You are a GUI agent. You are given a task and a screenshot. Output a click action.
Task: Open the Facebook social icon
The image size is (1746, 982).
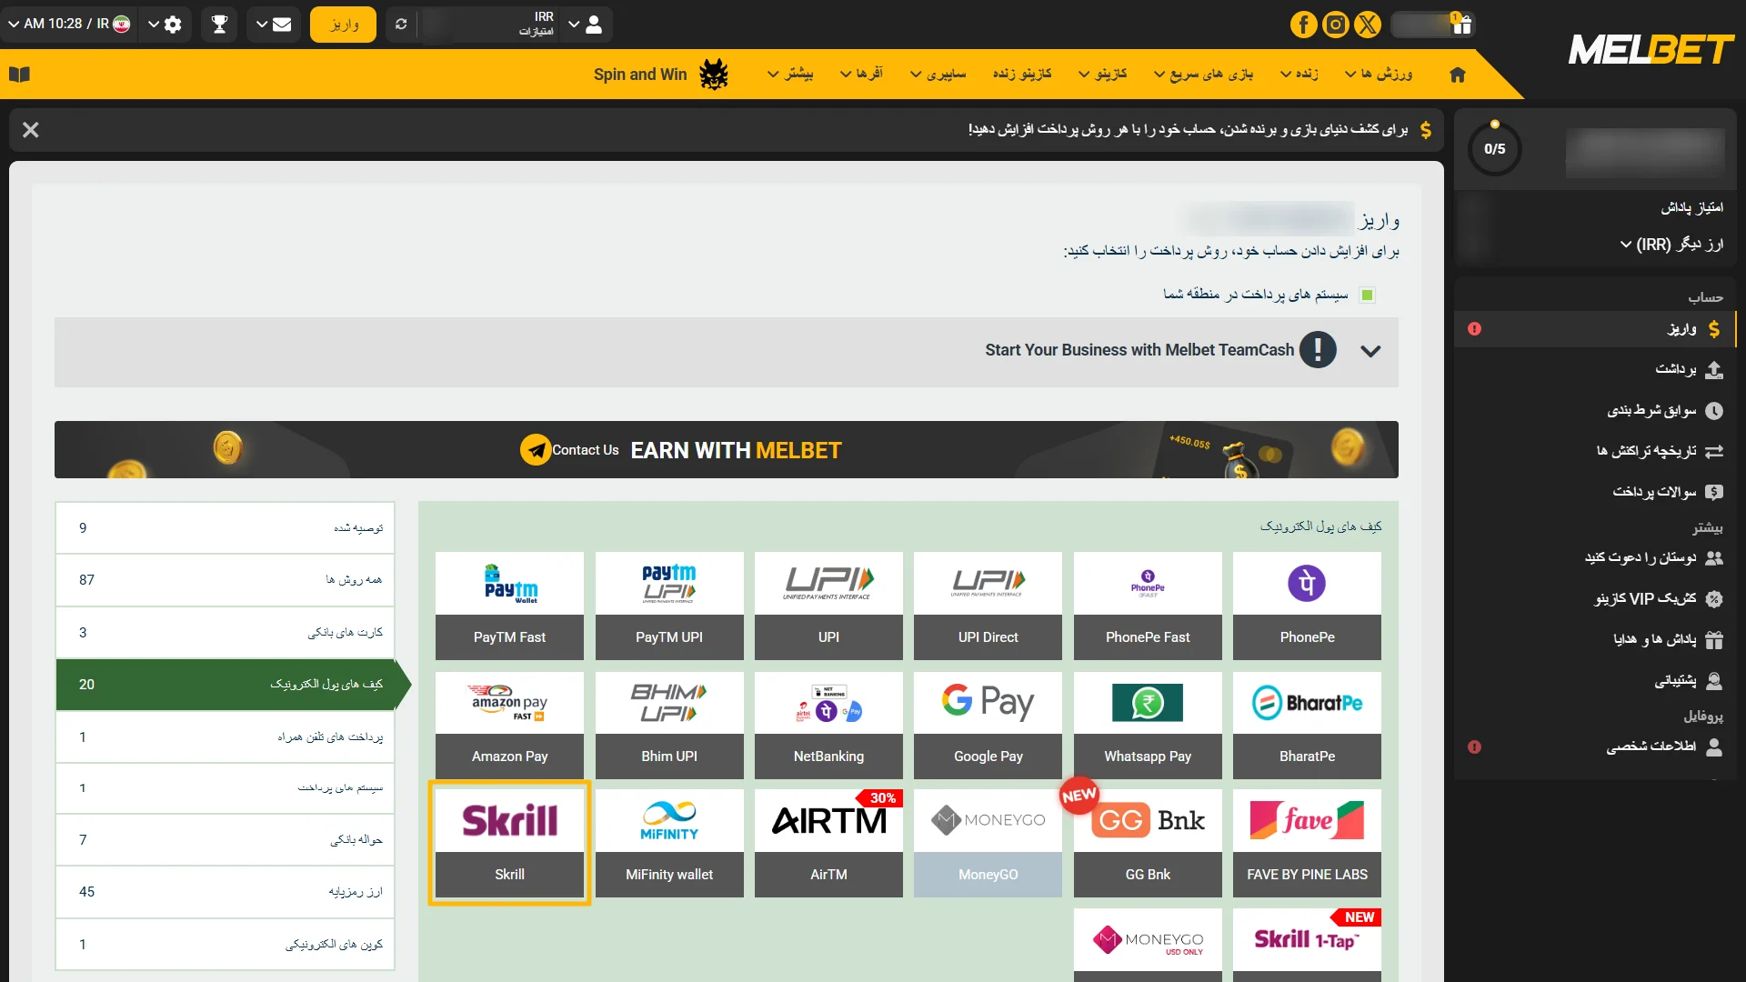[1303, 25]
